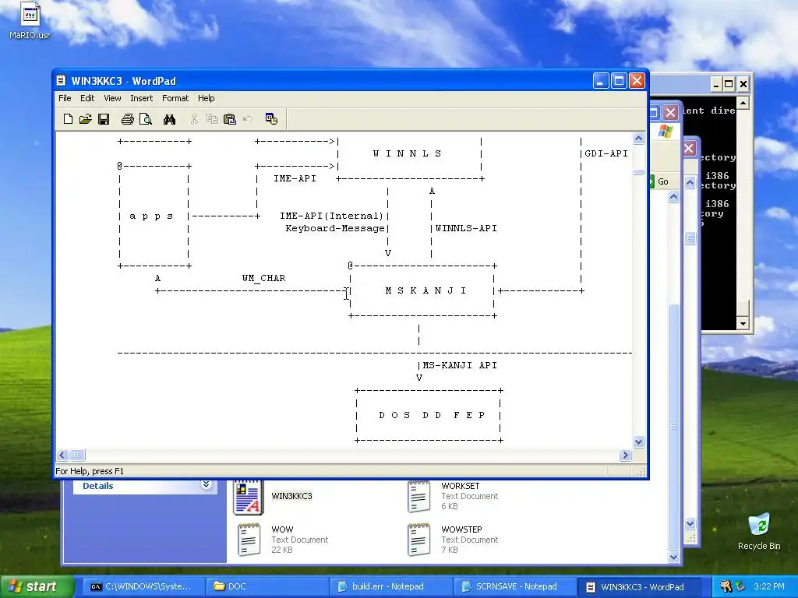The width and height of the screenshot is (798, 598).
Task: Open Find with the binoculars icon
Action: click(x=169, y=119)
